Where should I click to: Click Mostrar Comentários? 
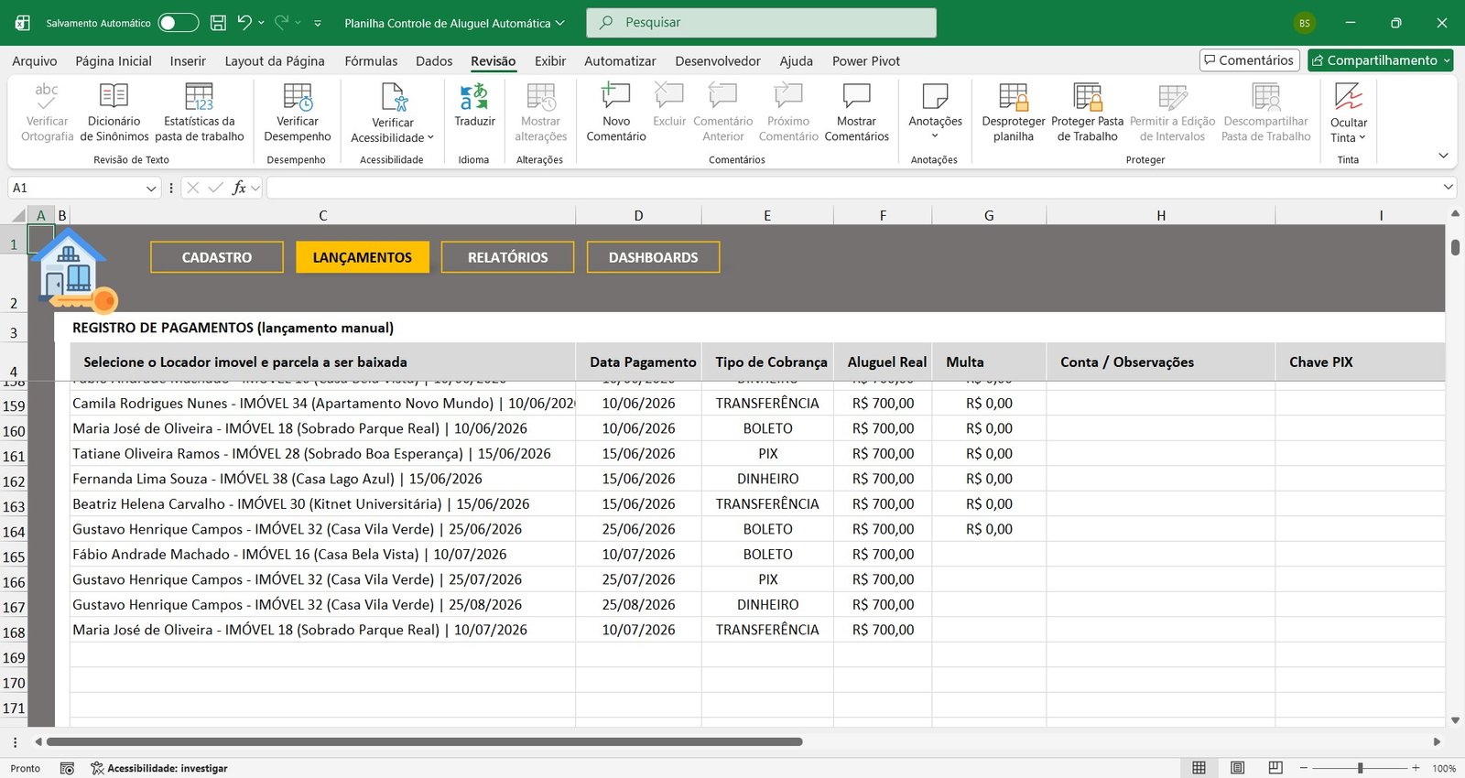coord(857,113)
